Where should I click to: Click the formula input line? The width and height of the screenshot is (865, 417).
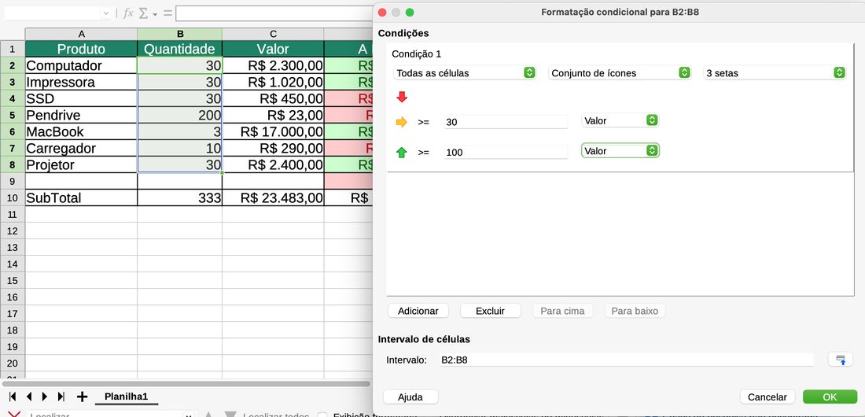274,13
